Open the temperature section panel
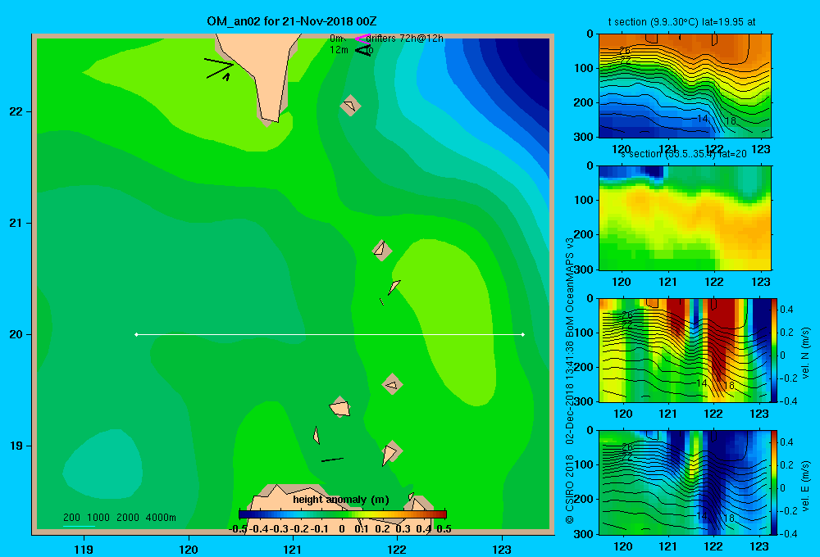This screenshot has width=820, height=557. coord(685,86)
